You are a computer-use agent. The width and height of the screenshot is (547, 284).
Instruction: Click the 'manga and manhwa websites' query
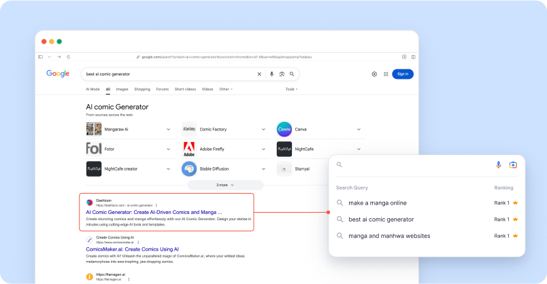point(389,236)
